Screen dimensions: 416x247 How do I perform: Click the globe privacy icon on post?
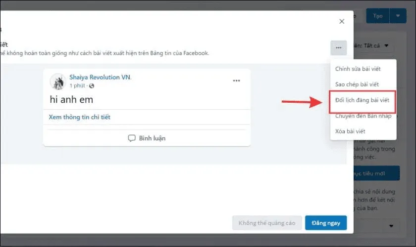[x=92, y=86]
